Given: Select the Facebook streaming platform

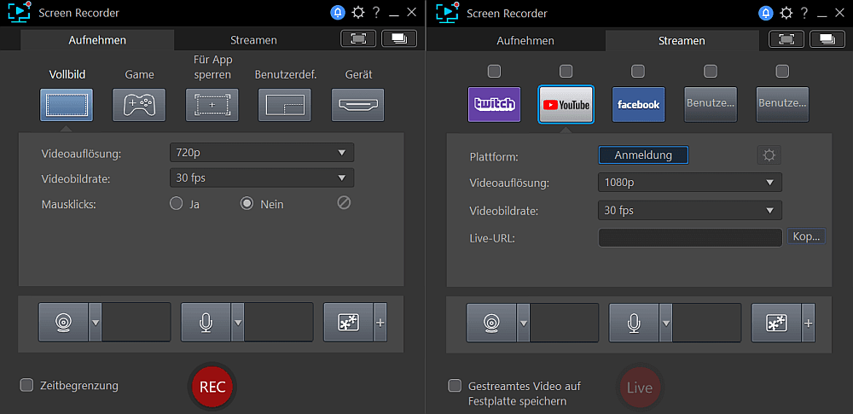Looking at the screenshot, I should tap(638, 104).
